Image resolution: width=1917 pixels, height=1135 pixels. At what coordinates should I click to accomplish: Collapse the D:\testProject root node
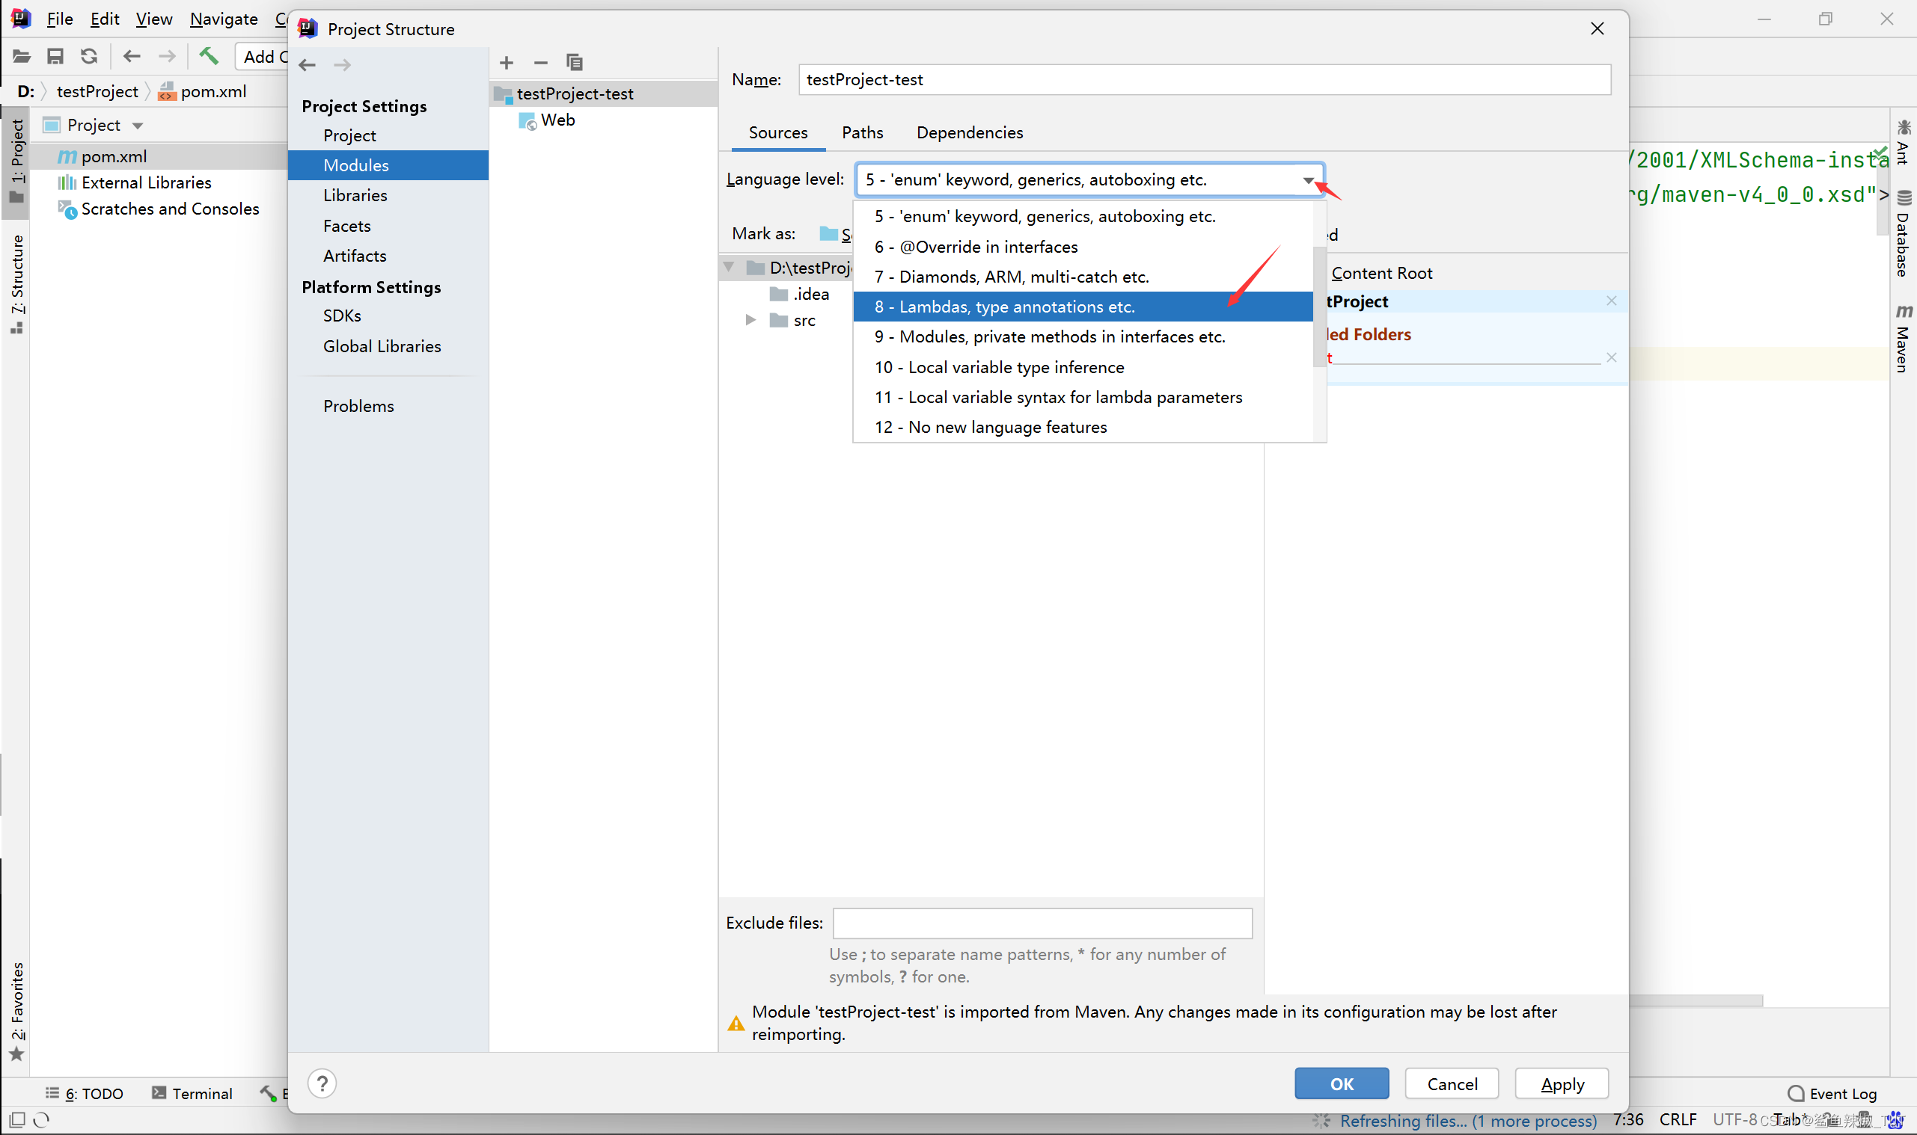pos(729,268)
